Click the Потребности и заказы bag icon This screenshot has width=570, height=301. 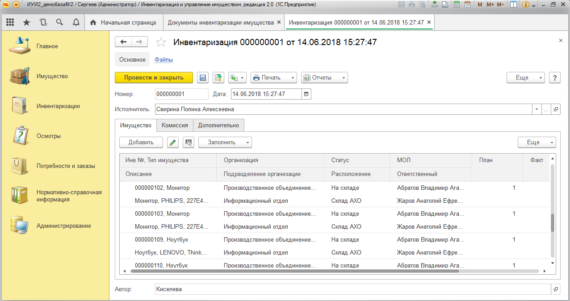(x=20, y=166)
